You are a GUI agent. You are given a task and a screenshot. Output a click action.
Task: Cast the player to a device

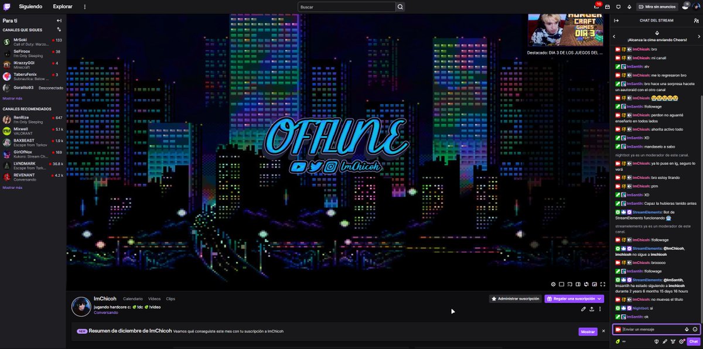point(569,284)
